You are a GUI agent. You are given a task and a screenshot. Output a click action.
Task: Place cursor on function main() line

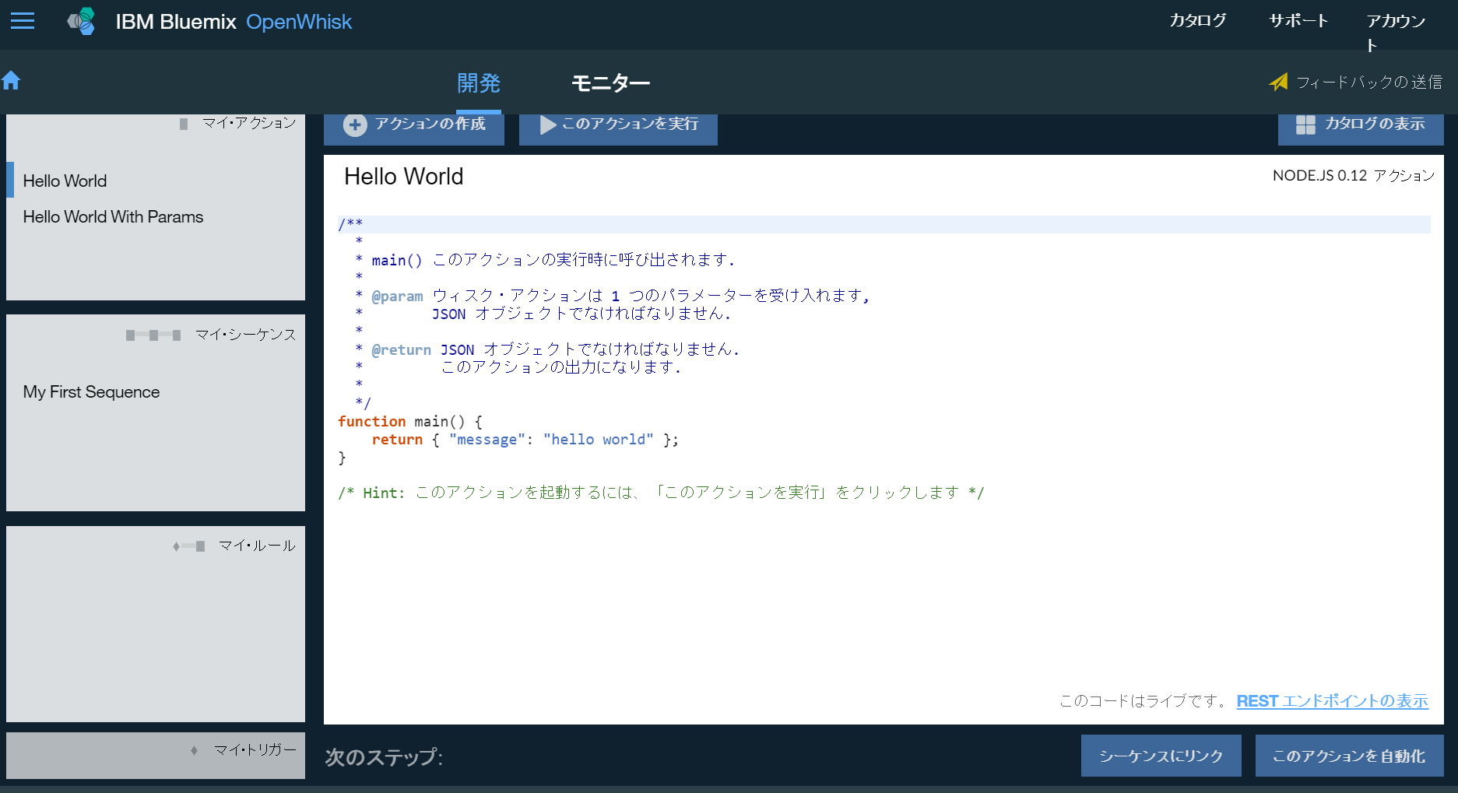[410, 421]
